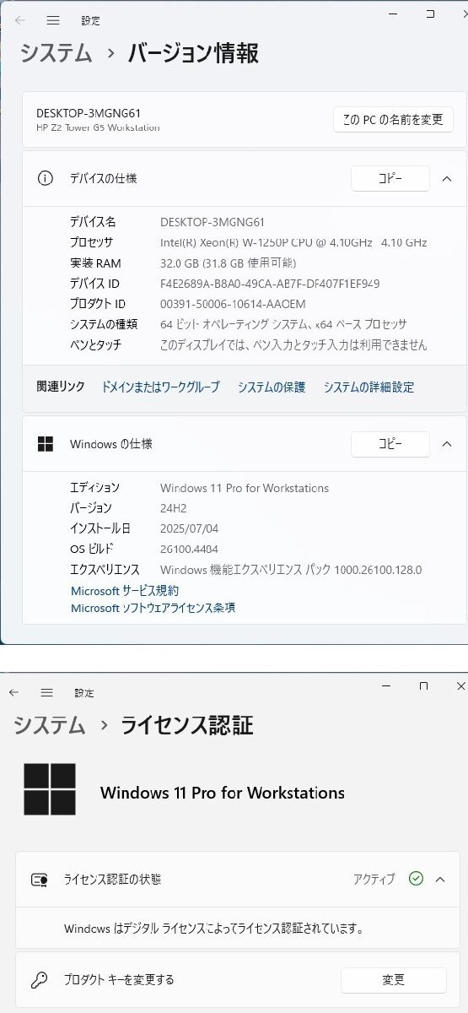Click the デジタル ライセンス activation message text
This screenshot has height=1013, width=468.
click(x=214, y=929)
